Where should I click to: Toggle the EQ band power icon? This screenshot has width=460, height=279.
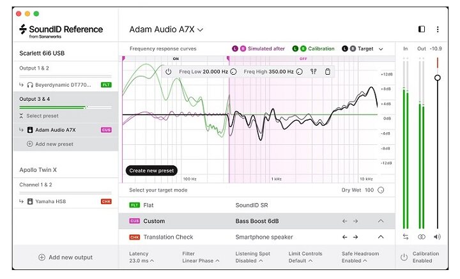(x=168, y=72)
